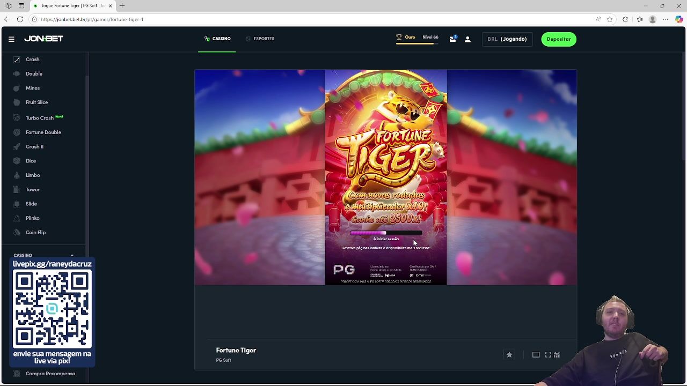Click the Crash II rocket icon

17,146
